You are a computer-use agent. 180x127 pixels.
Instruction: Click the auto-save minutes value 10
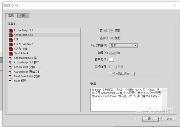click(115, 66)
